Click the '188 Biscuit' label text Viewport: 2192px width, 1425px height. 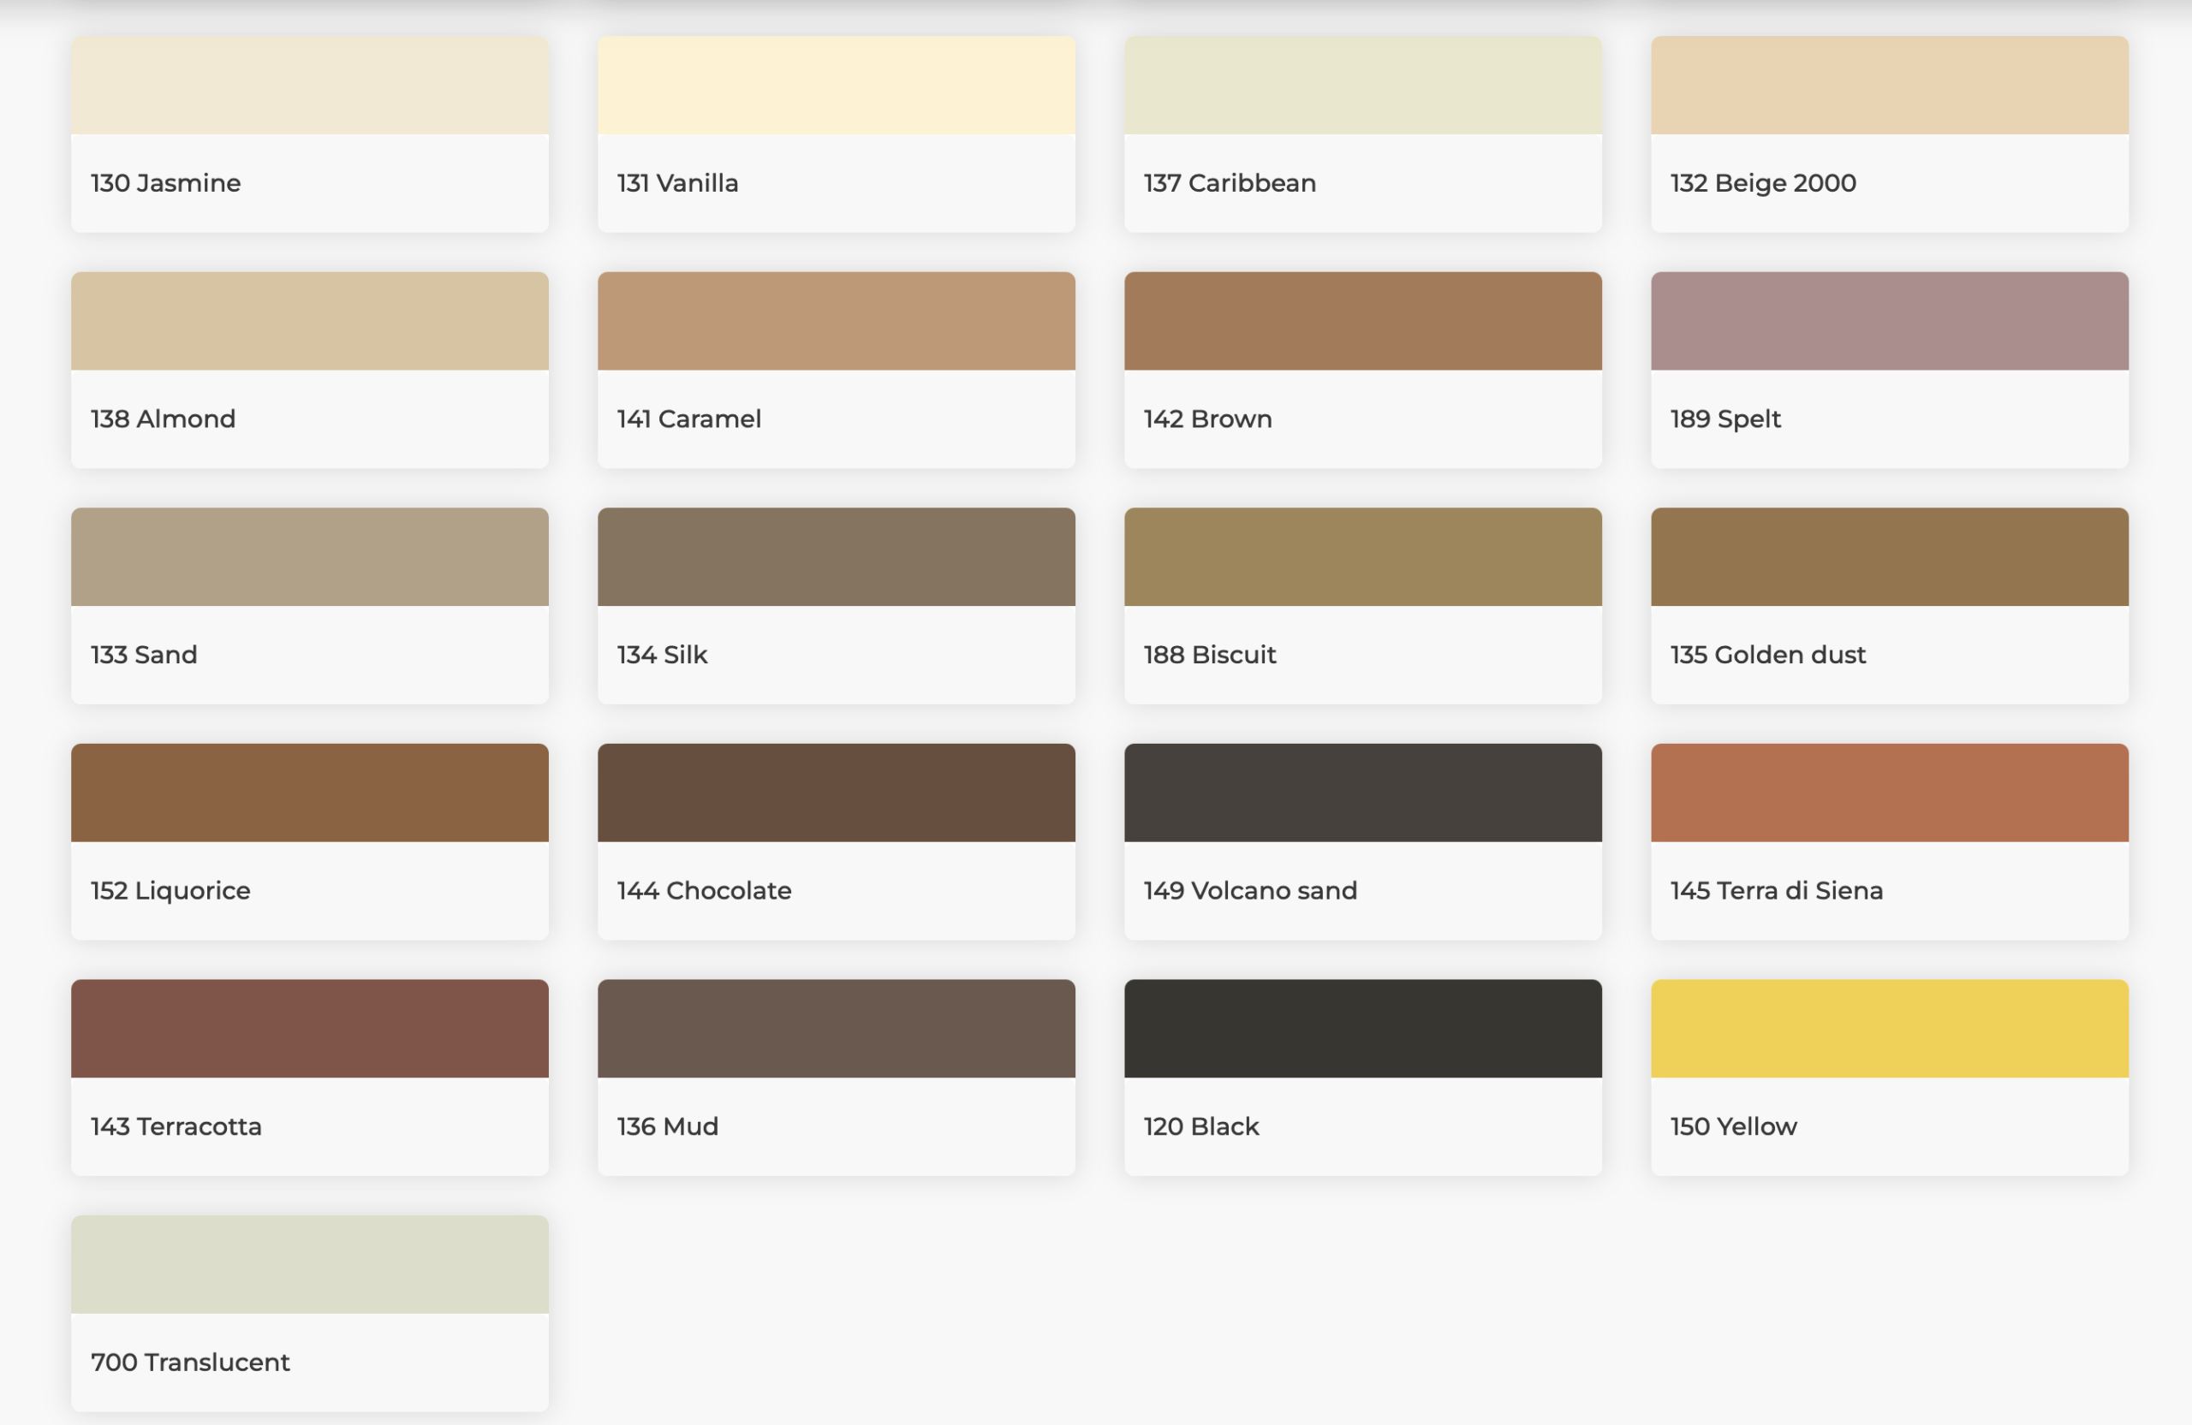1209,655
